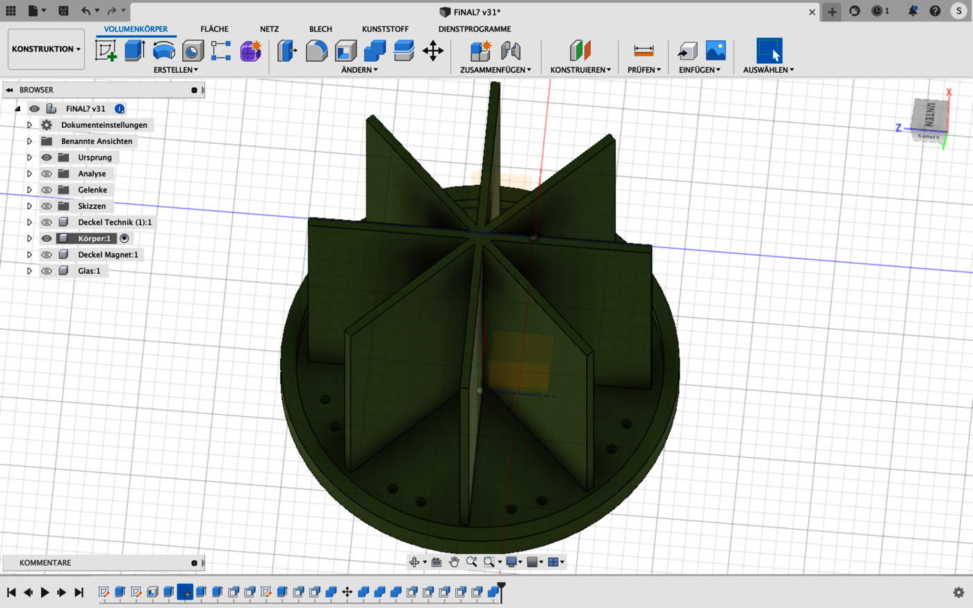Activate the Select tool

(769, 51)
